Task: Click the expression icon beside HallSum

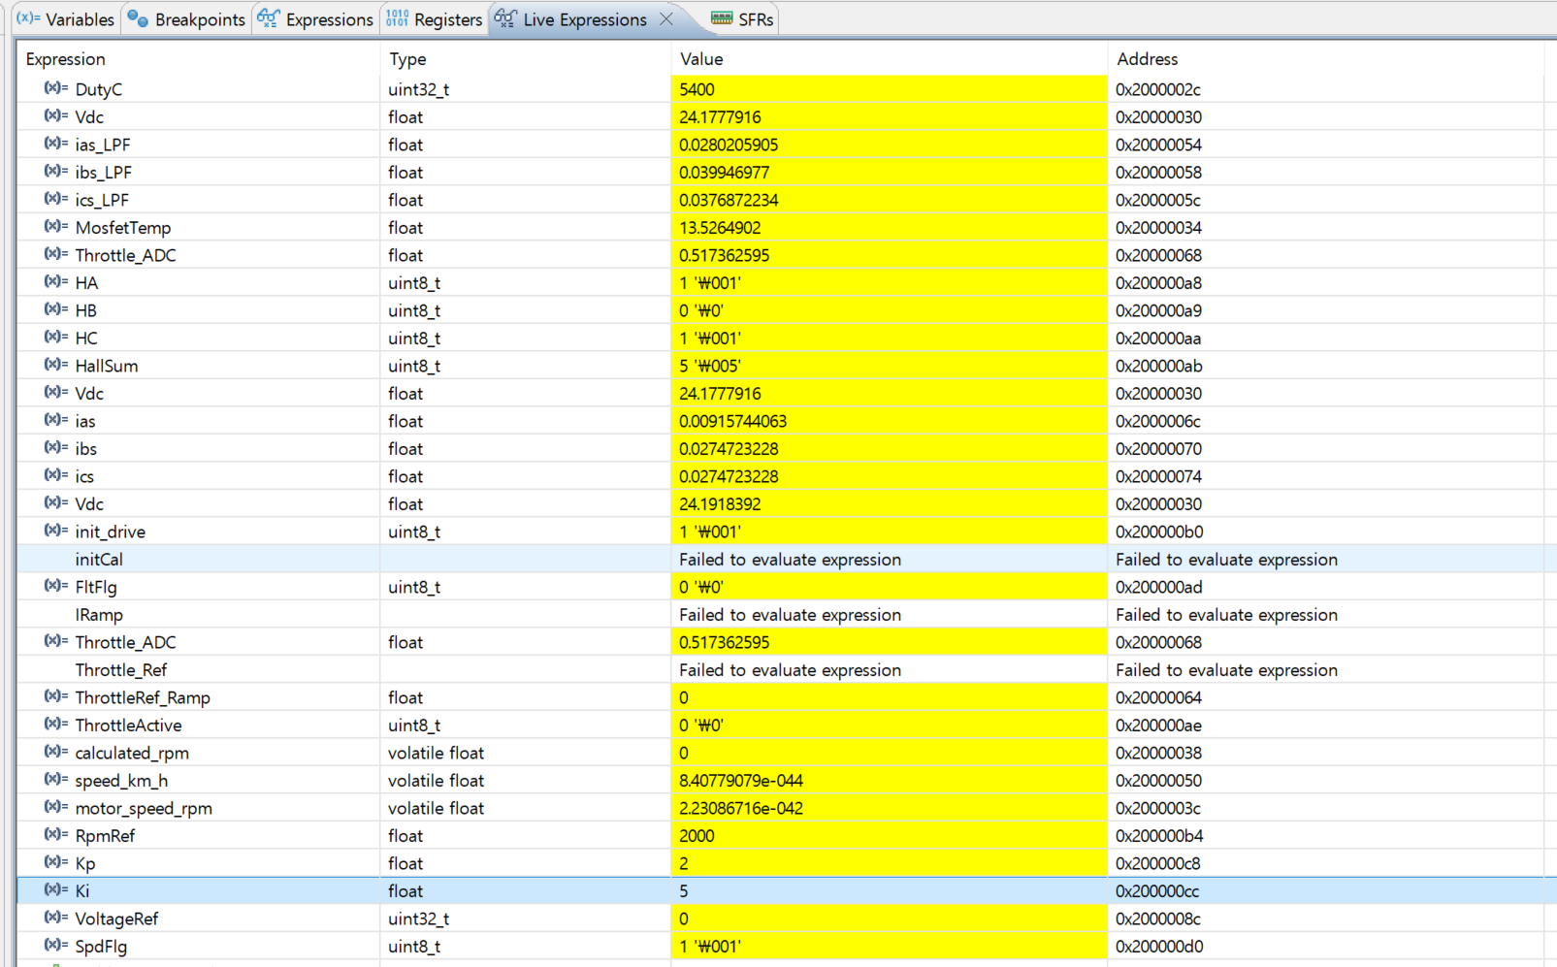Action: (x=52, y=366)
